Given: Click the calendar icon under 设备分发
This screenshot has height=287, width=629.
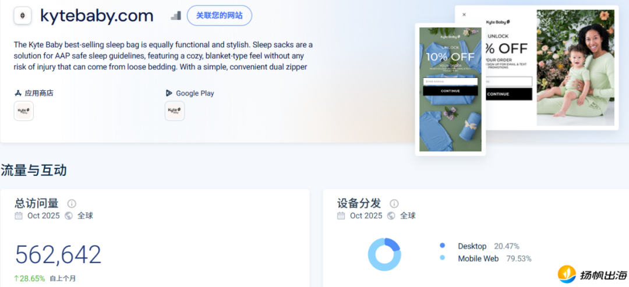Looking at the screenshot, I should [x=341, y=215].
